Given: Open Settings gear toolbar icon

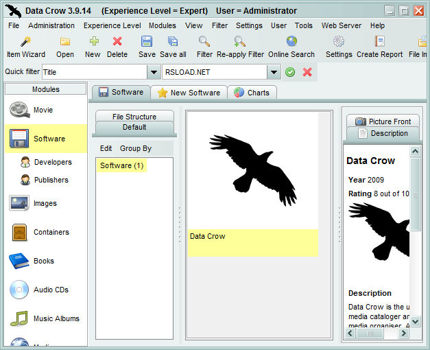Looking at the screenshot, I should point(339,41).
